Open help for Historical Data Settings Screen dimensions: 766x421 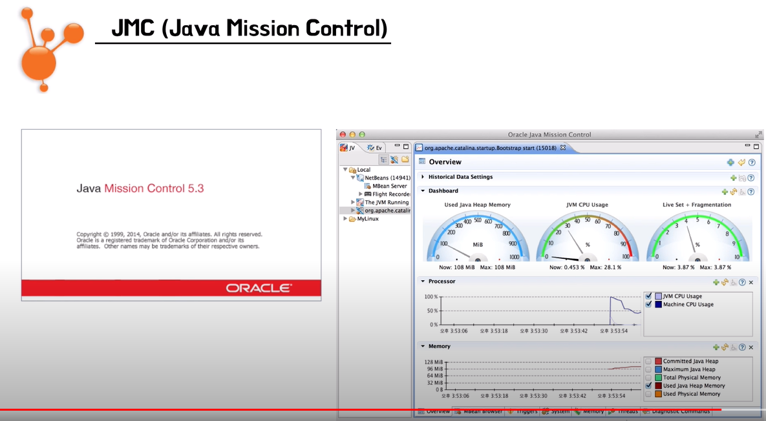(751, 178)
